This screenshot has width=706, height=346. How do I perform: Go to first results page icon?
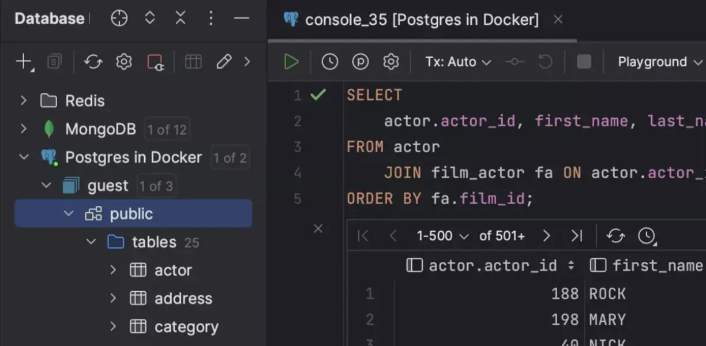(x=363, y=235)
